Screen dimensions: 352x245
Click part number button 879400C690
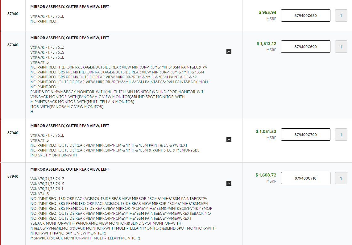[x=305, y=47]
